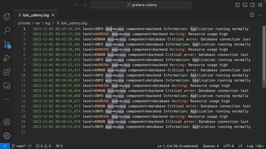The width and height of the screenshot is (266, 149).
Task: Select the loki_udemy.log editor tab
Action: [35, 15]
